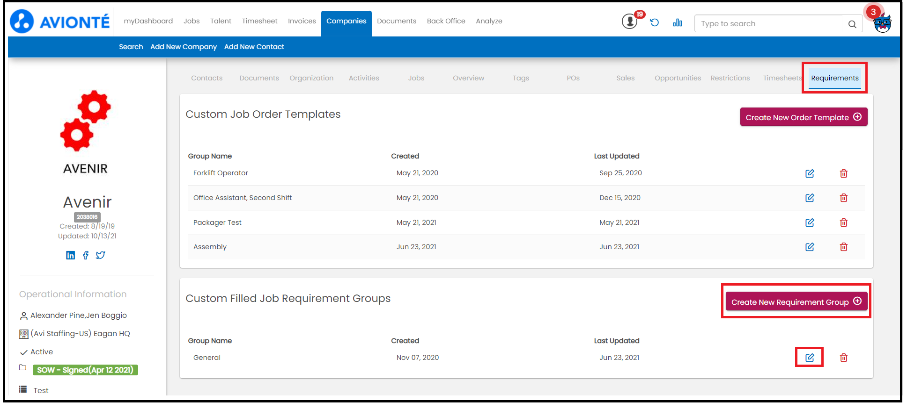The image size is (907, 409).
Task: Delete Office Assistant, Second Shift template
Action: tap(844, 198)
